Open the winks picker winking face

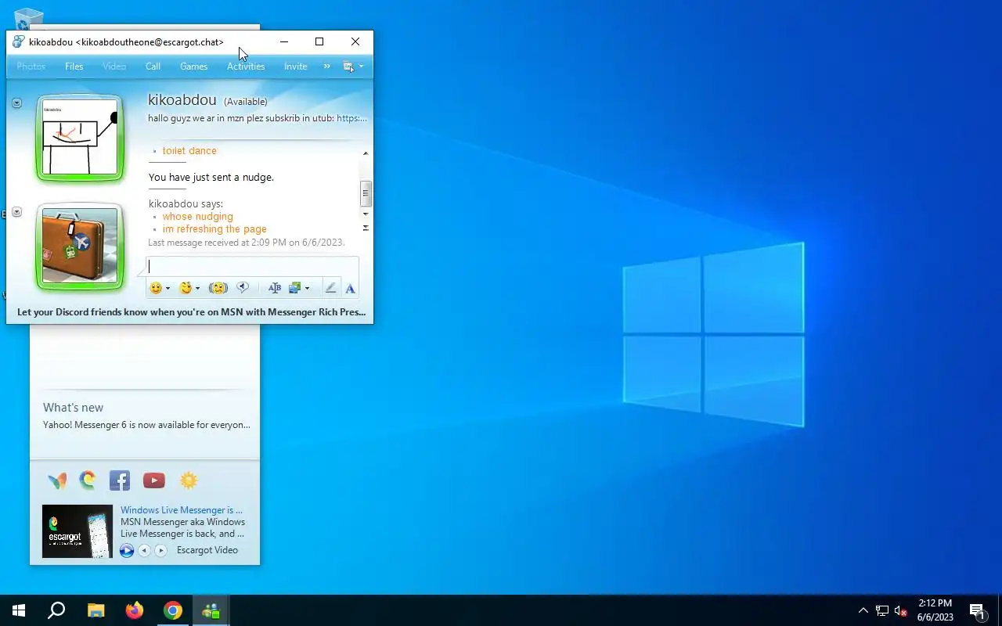186,288
